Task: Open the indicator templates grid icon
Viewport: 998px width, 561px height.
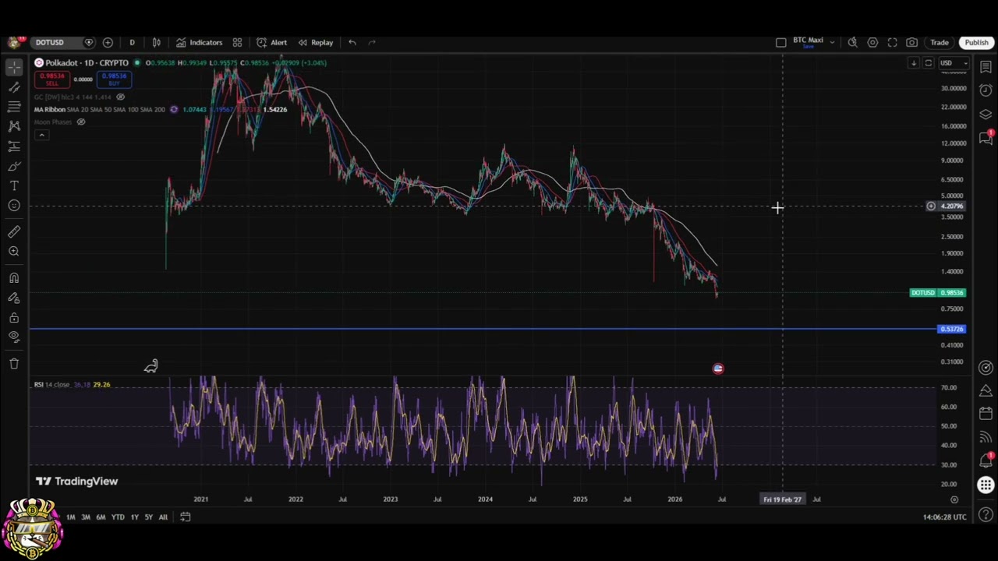Action: (237, 42)
